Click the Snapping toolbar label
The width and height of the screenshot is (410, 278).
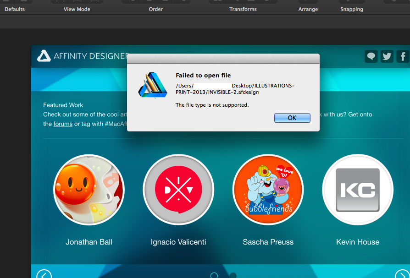[x=352, y=9]
